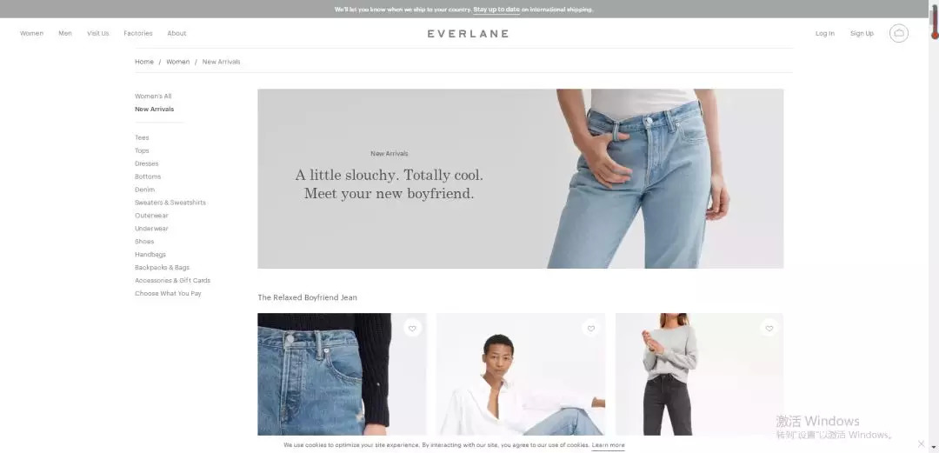Open Learn more cookie link
This screenshot has height=453, width=939.
pyautogui.click(x=608, y=445)
